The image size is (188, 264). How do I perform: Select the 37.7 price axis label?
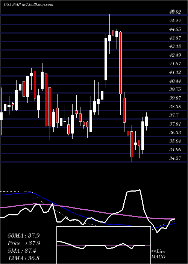174,115
